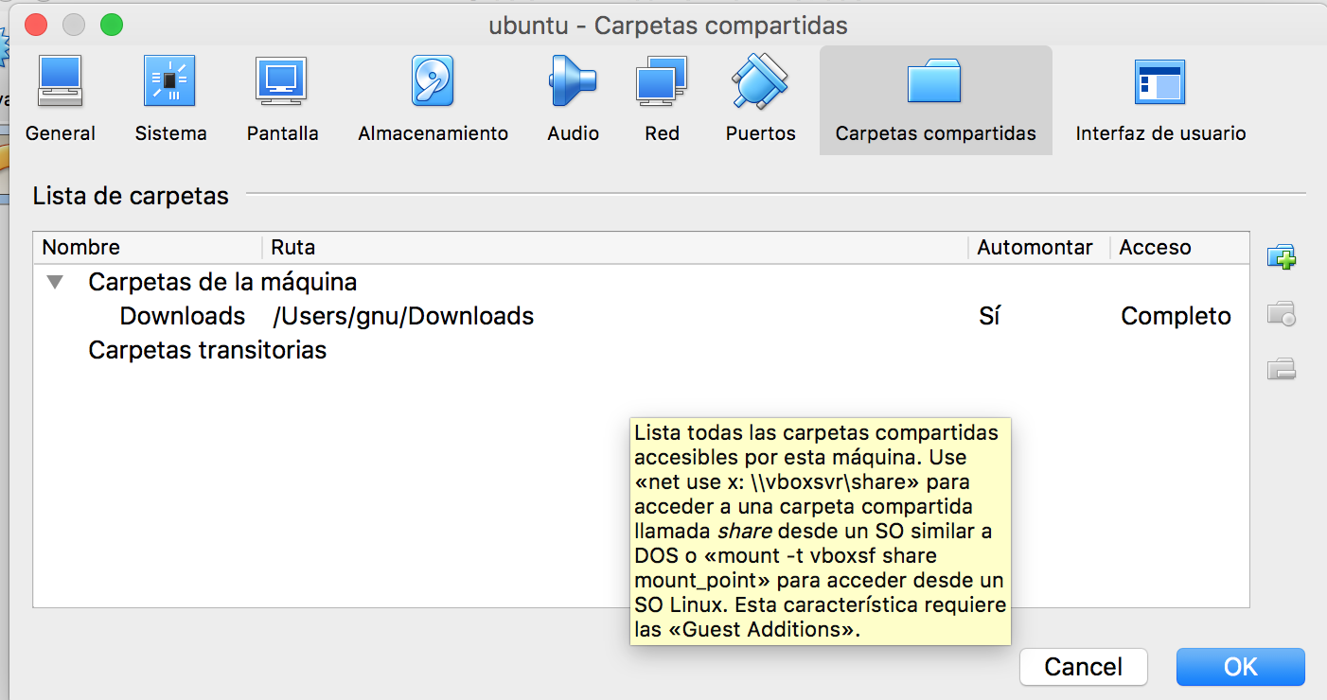Image resolution: width=1327 pixels, height=700 pixels.
Task: Switch to the Pantalla tab label
Action: coord(283,133)
